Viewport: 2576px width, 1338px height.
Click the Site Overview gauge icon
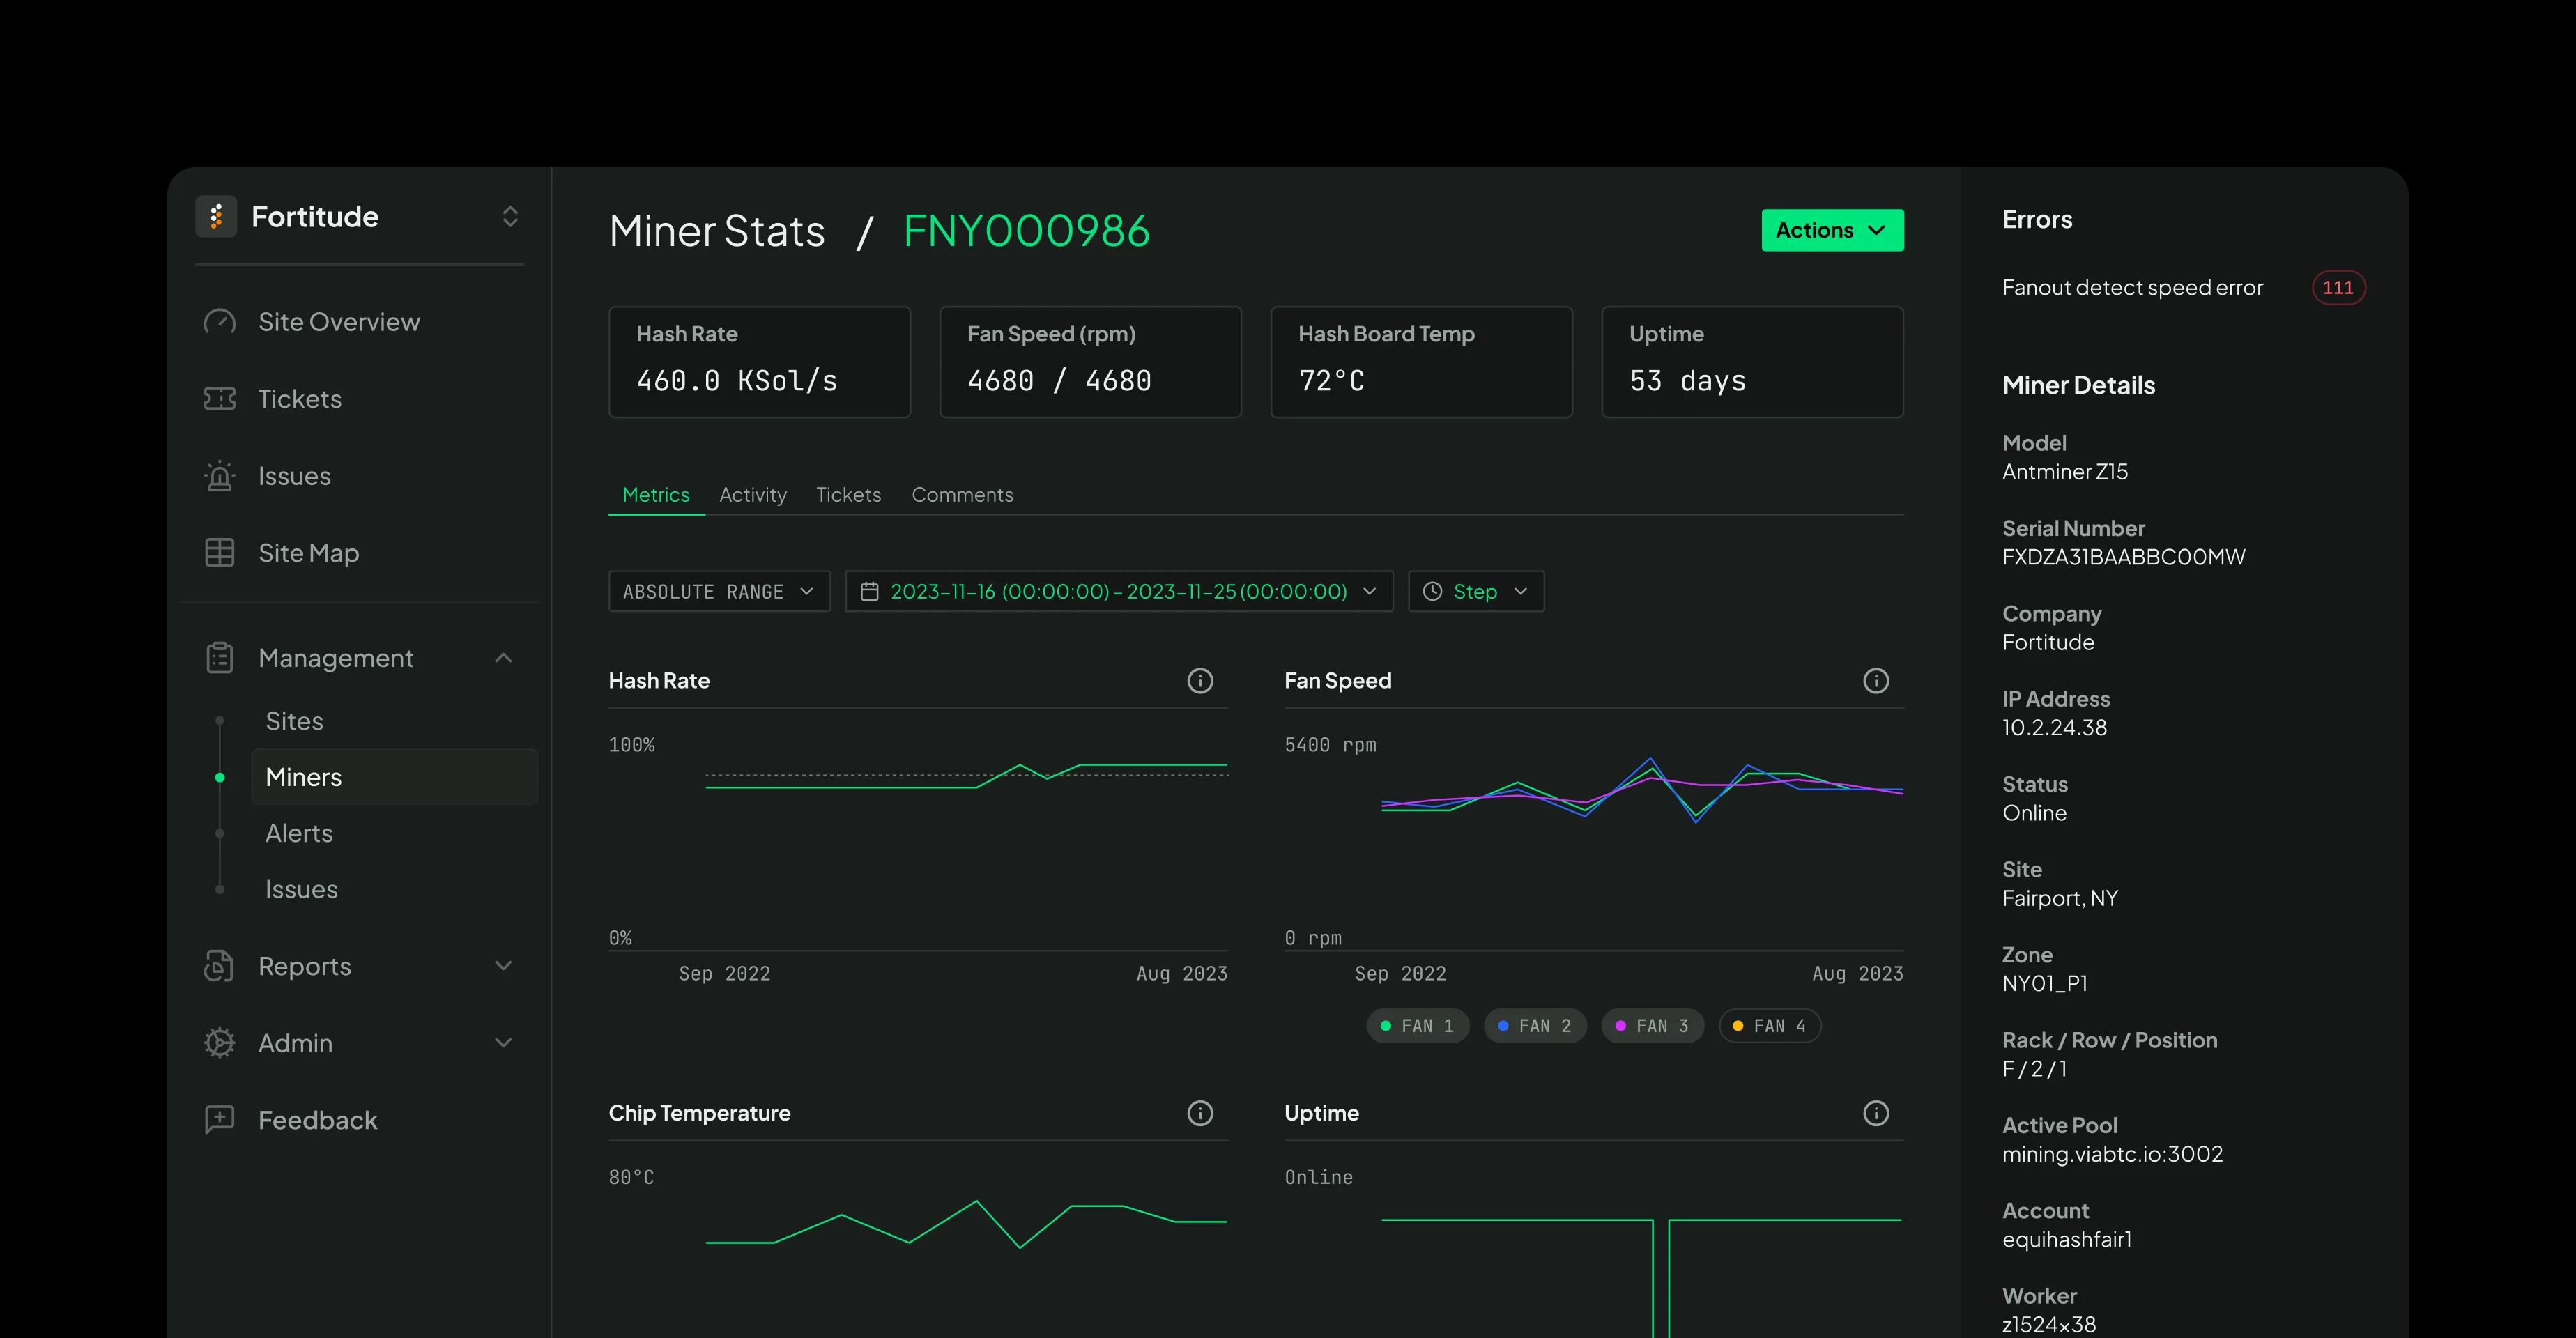pos(219,322)
